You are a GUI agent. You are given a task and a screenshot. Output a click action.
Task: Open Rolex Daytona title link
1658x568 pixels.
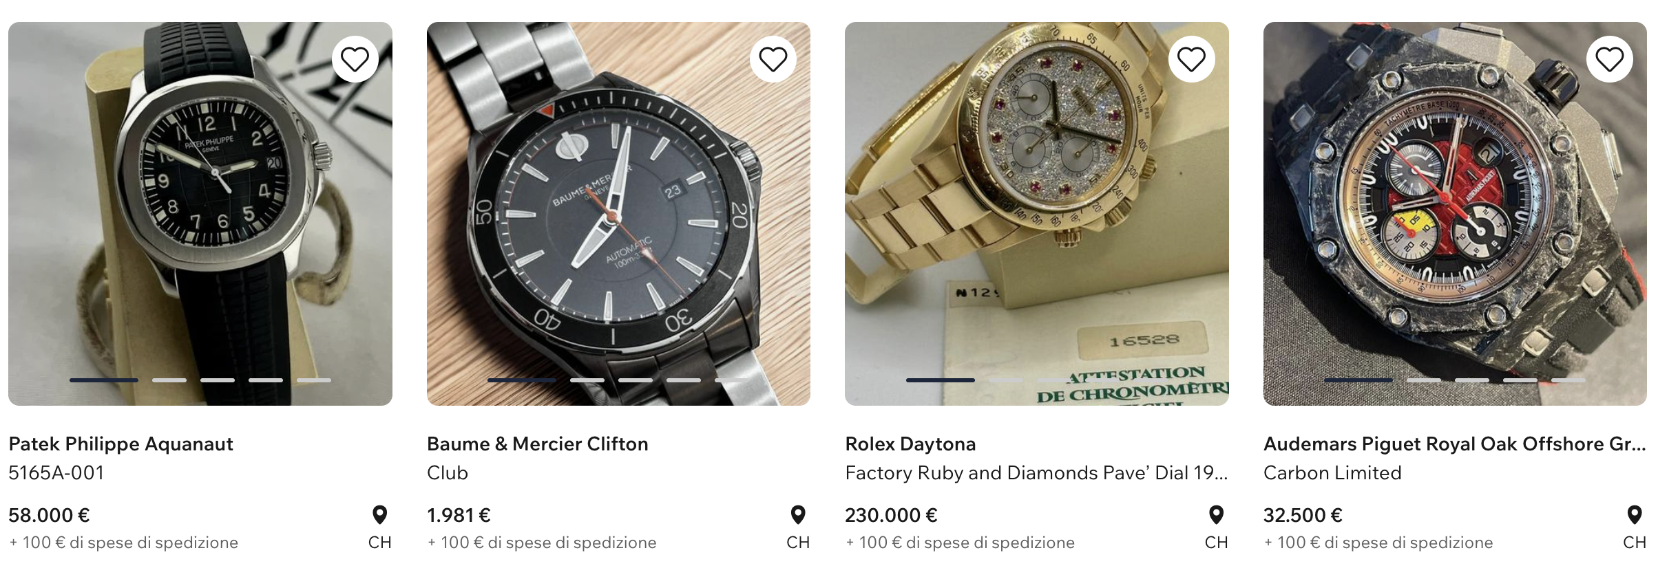click(910, 444)
